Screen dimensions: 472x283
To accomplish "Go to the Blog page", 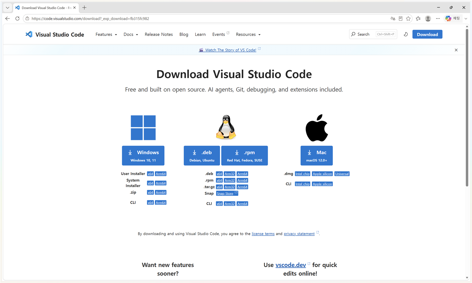I will 184,34.
